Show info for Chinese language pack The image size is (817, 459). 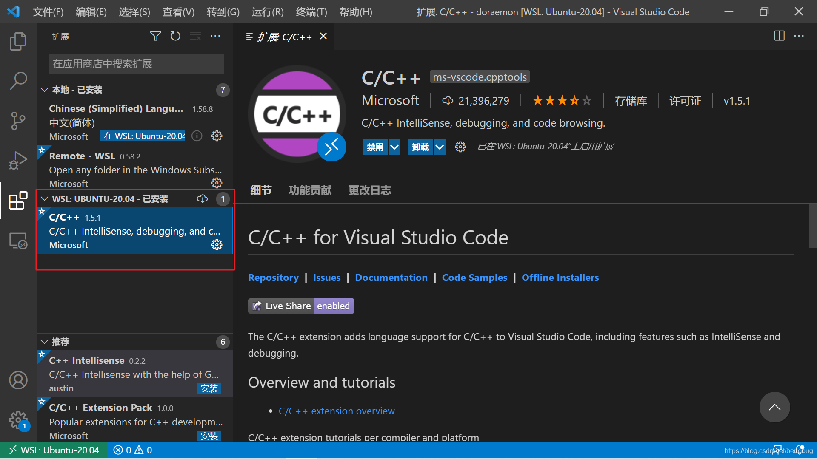(x=197, y=136)
